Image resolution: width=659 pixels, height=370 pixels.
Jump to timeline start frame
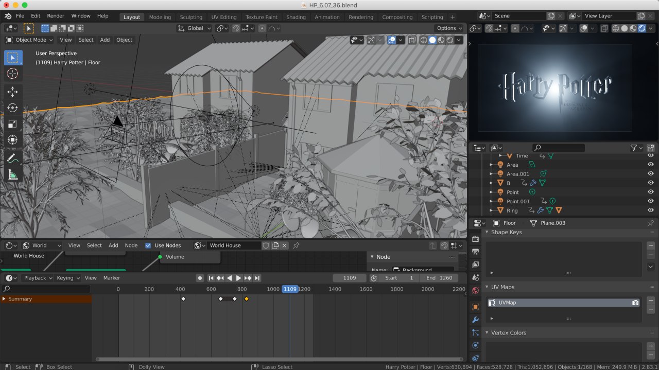click(211, 278)
